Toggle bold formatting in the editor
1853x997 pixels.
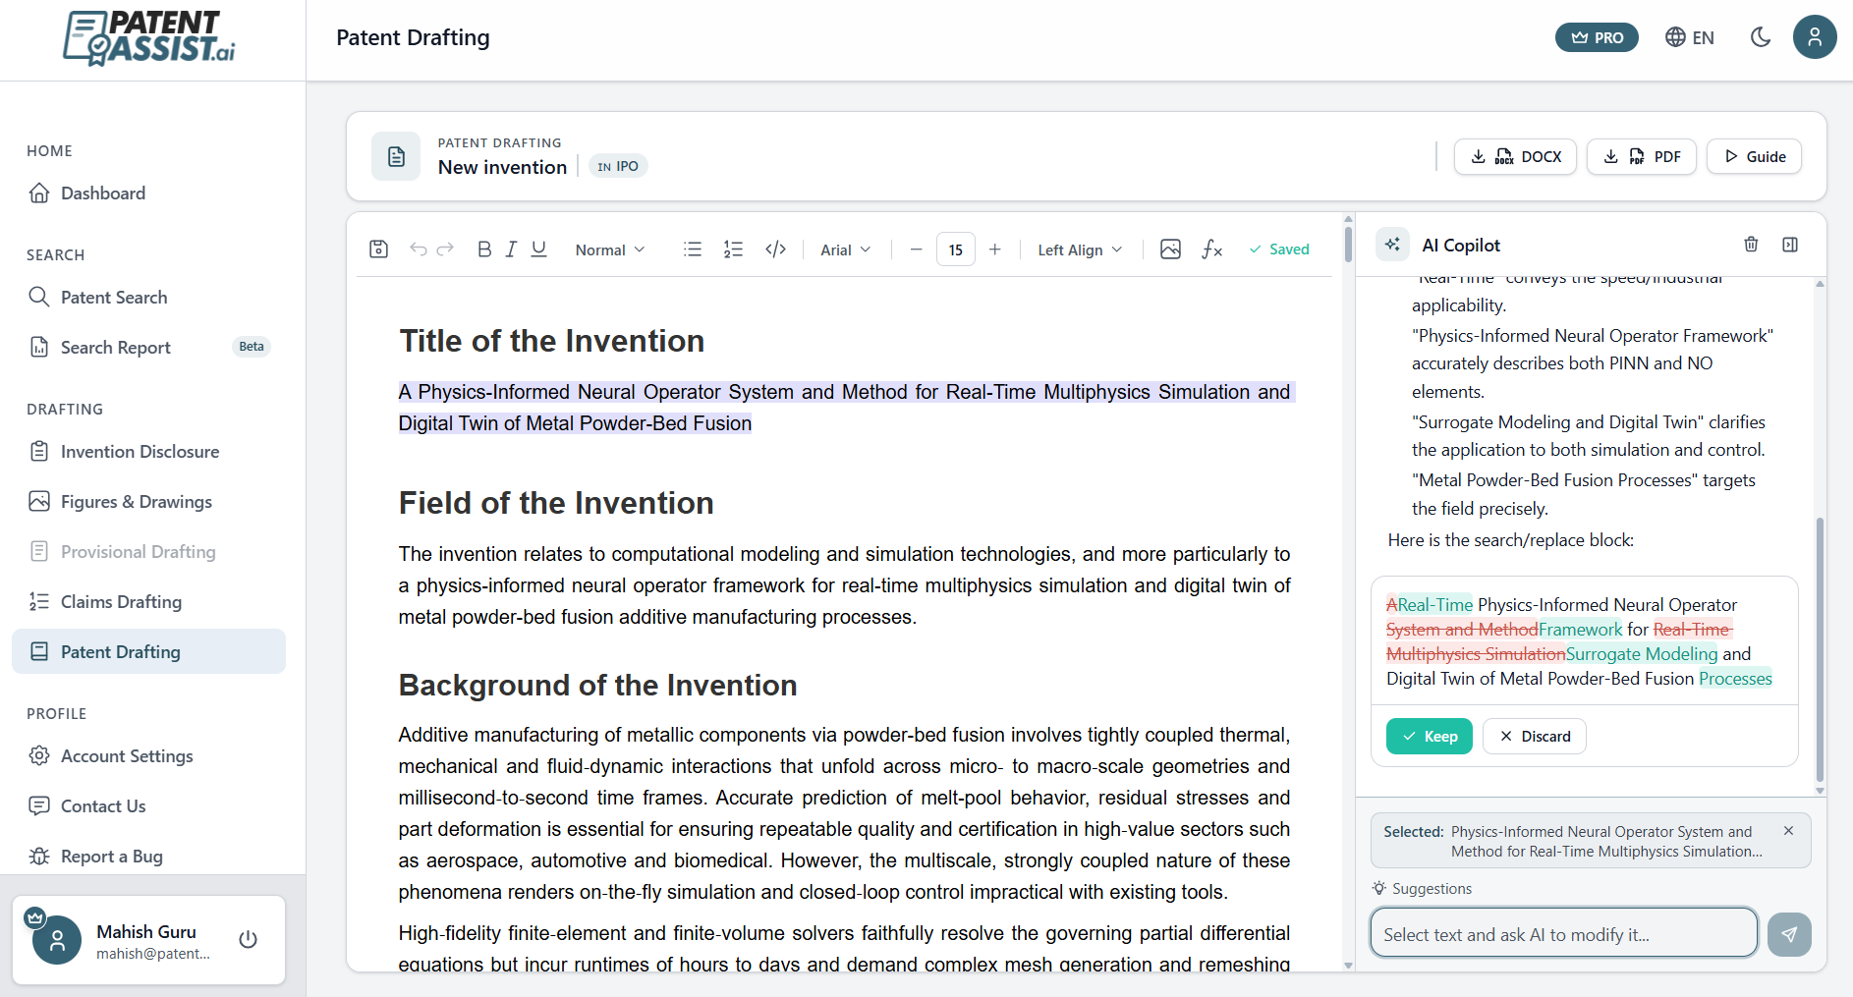pos(483,249)
